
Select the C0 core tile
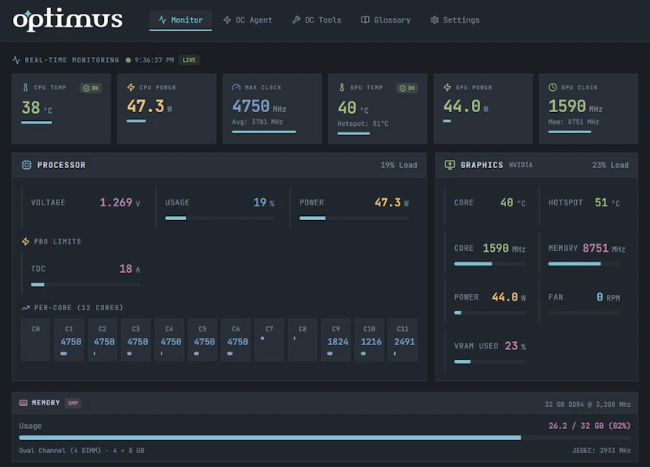(36, 339)
